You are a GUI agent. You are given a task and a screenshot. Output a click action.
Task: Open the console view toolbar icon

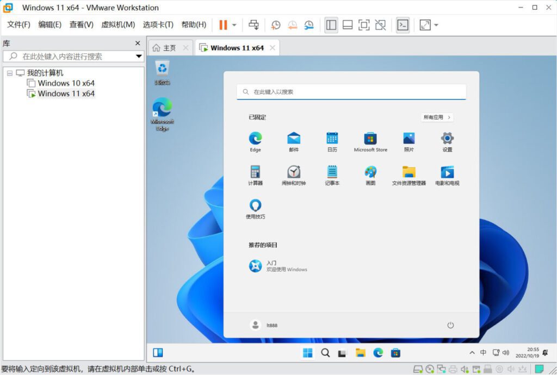[x=403, y=25]
